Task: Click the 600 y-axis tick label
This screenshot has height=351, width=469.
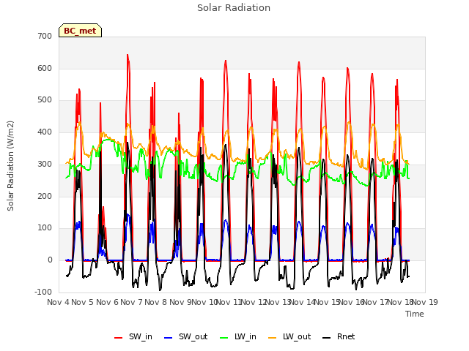Action: 45,68
